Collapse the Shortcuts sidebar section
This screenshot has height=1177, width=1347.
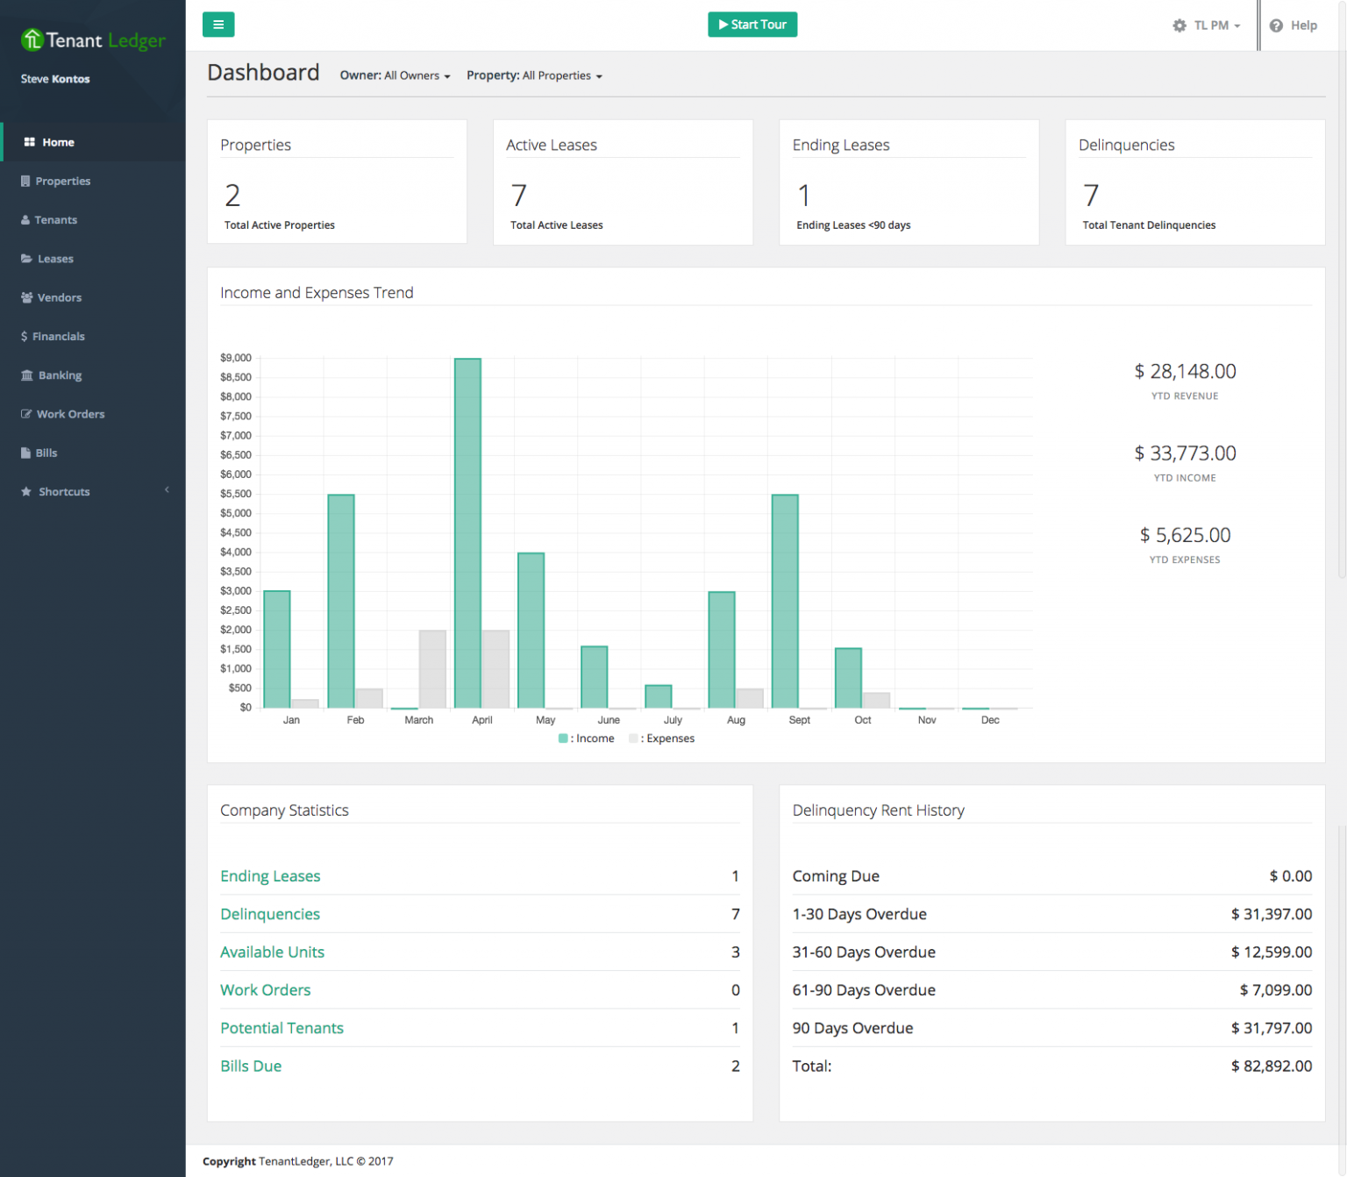167,491
